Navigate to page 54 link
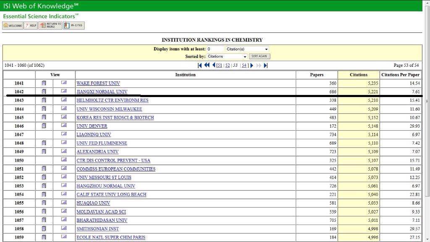This screenshot has width=430, height=242. [x=244, y=66]
